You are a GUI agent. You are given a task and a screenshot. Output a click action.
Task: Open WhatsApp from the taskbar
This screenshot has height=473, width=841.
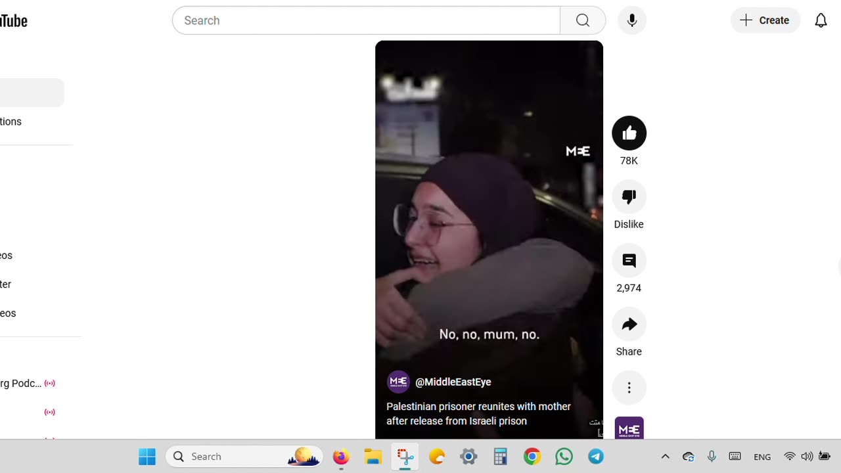[564, 457]
